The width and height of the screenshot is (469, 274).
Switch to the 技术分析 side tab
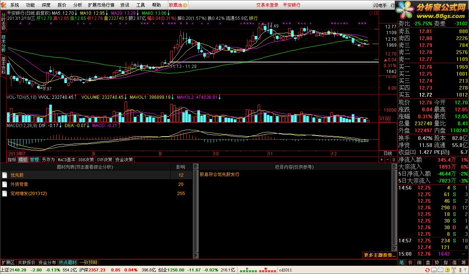point(3,43)
